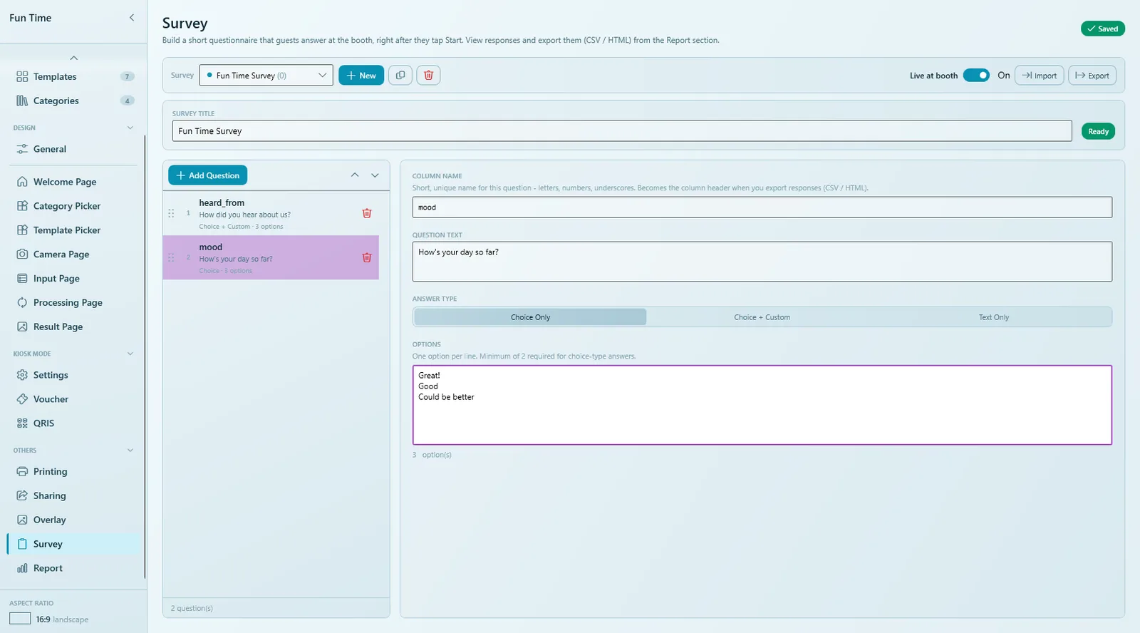This screenshot has height=633, width=1140.
Task: Select Choice Only answer type
Action: (530, 317)
